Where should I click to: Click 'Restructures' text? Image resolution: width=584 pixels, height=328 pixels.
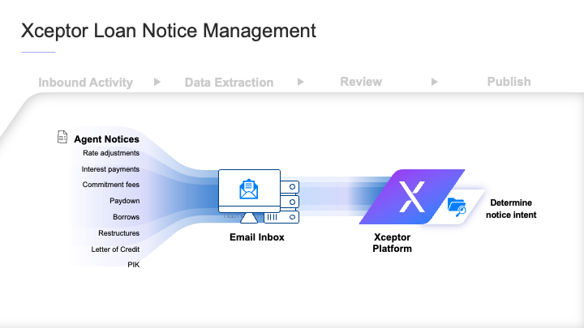[118, 233]
